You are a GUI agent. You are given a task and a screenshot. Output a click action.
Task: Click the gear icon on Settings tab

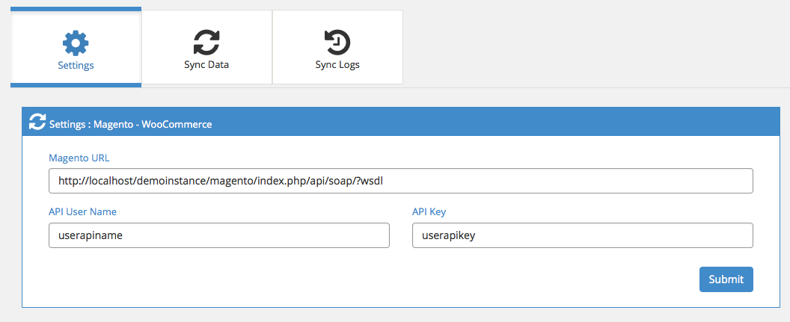click(x=76, y=43)
